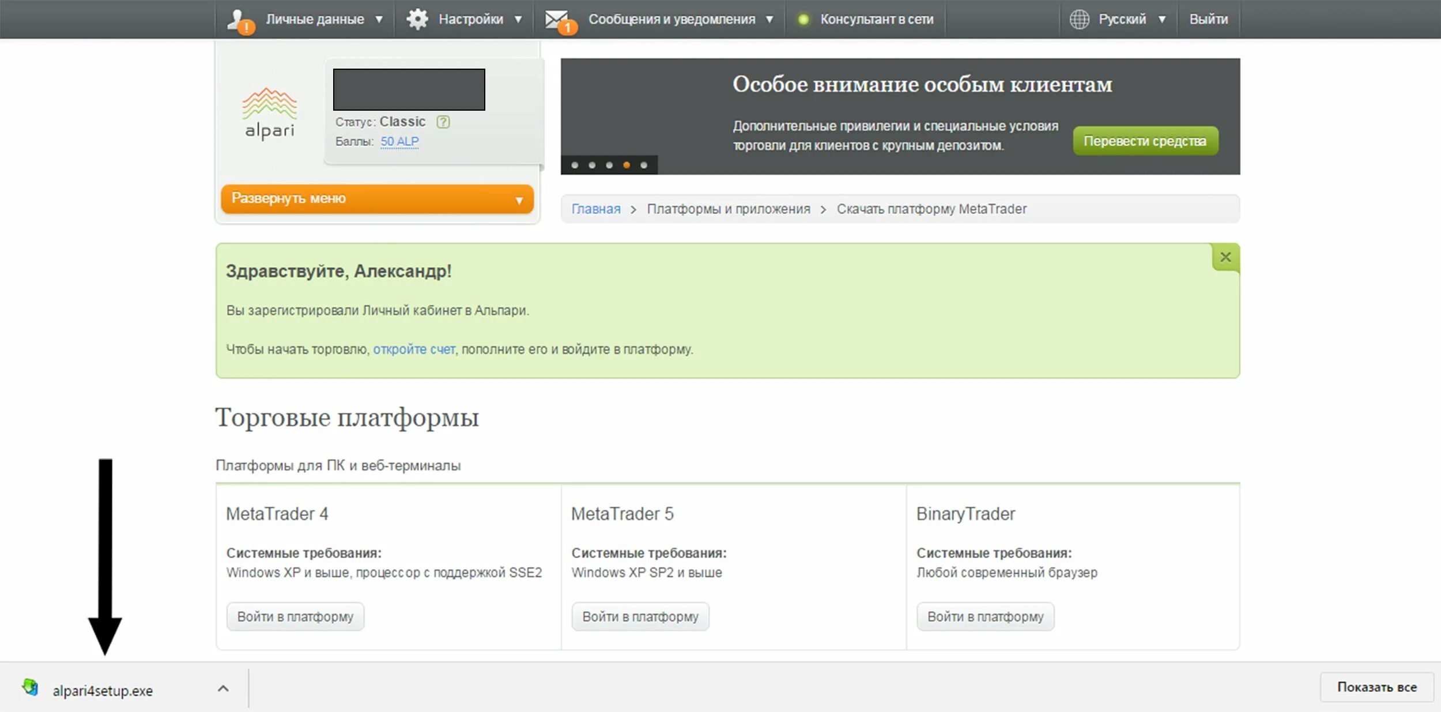The height and width of the screenshot is (712, 1441).
Task: Follow the Главная breadcrumb link
Action: pos(596,209)
